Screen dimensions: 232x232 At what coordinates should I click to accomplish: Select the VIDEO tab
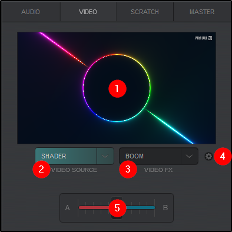[x=88, y=12]
